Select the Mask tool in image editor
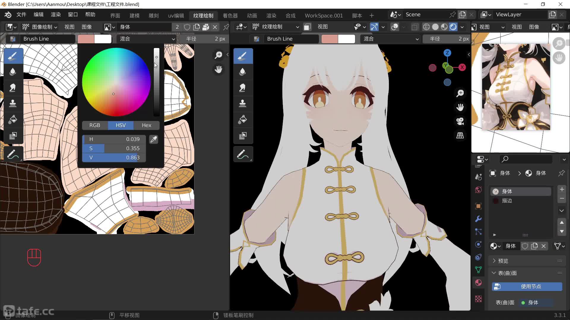 click(x=13, y=136)
